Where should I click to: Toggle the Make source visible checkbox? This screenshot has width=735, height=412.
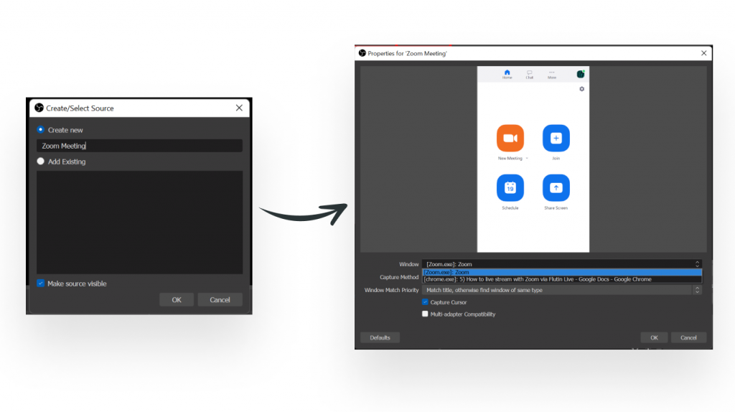tap(41, 283)
